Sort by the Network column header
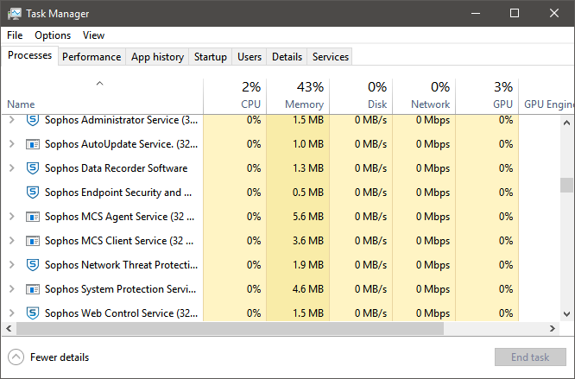 [424, 97]
